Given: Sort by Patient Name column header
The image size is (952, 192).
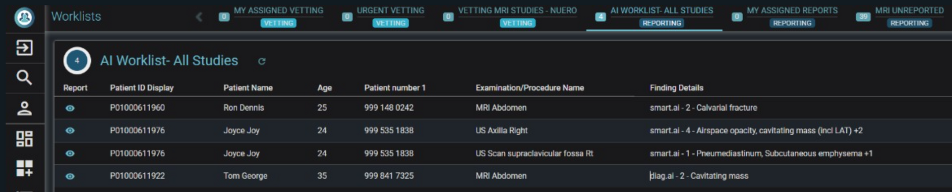Looking at the screenshot, I should pyautogui.click(x=248, y=88).
